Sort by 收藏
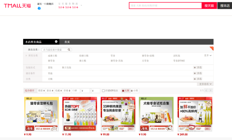232x140 pixels. (x=58, y=91)
